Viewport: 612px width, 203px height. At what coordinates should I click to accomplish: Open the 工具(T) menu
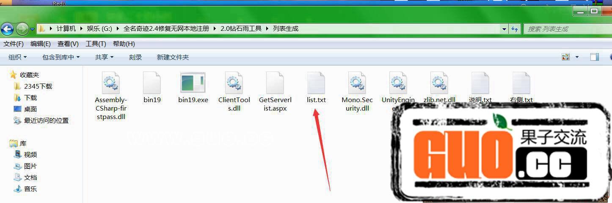pos(96,44)
